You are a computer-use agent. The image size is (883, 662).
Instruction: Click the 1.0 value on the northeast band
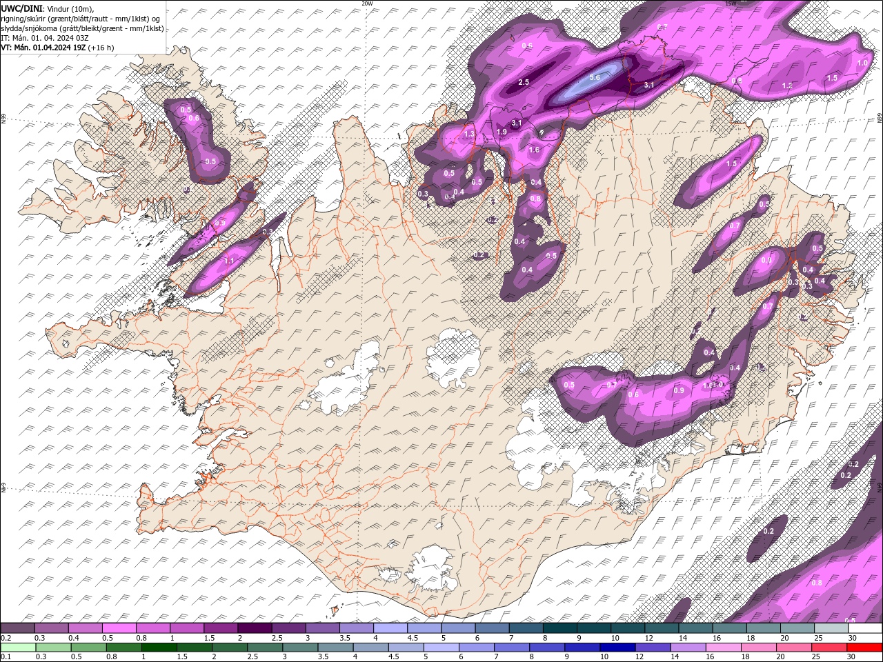pyautogui.click(x=862, y=63)
